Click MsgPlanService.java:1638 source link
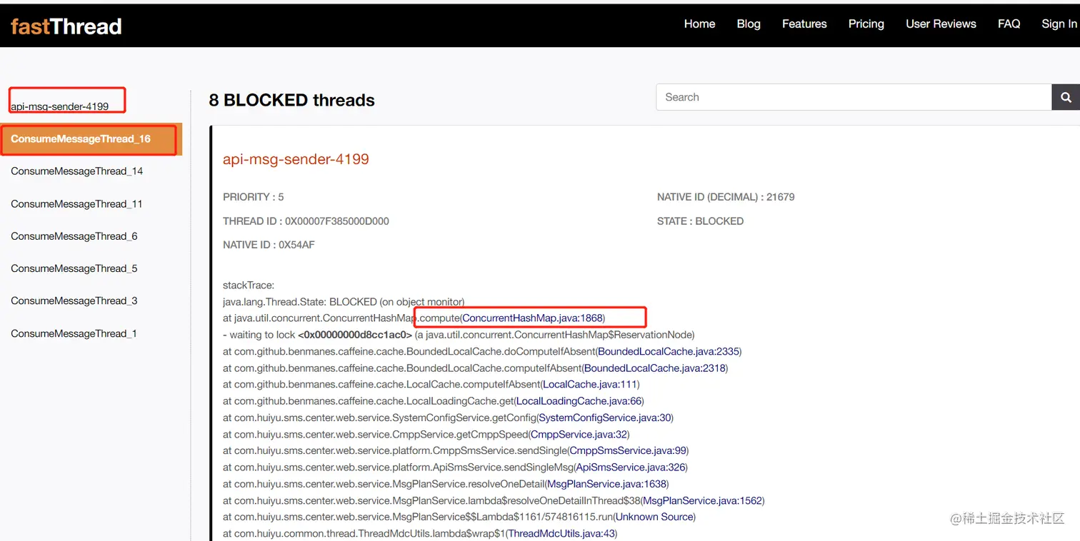Screen dimensions: 1080x541 [x=607, y=484]
